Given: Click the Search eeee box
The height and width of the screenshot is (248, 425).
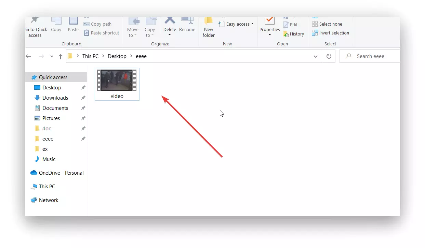Looking at the screenshot, I should 371,56.
